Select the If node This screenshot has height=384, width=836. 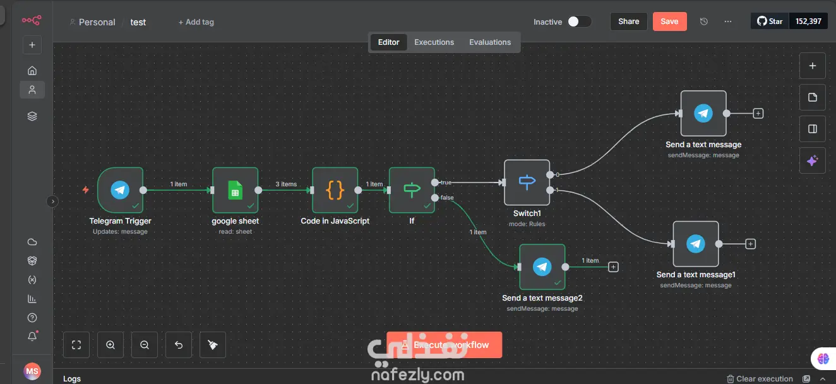click(412, 190)
